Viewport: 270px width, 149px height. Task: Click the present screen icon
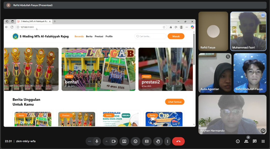(124, 141)
